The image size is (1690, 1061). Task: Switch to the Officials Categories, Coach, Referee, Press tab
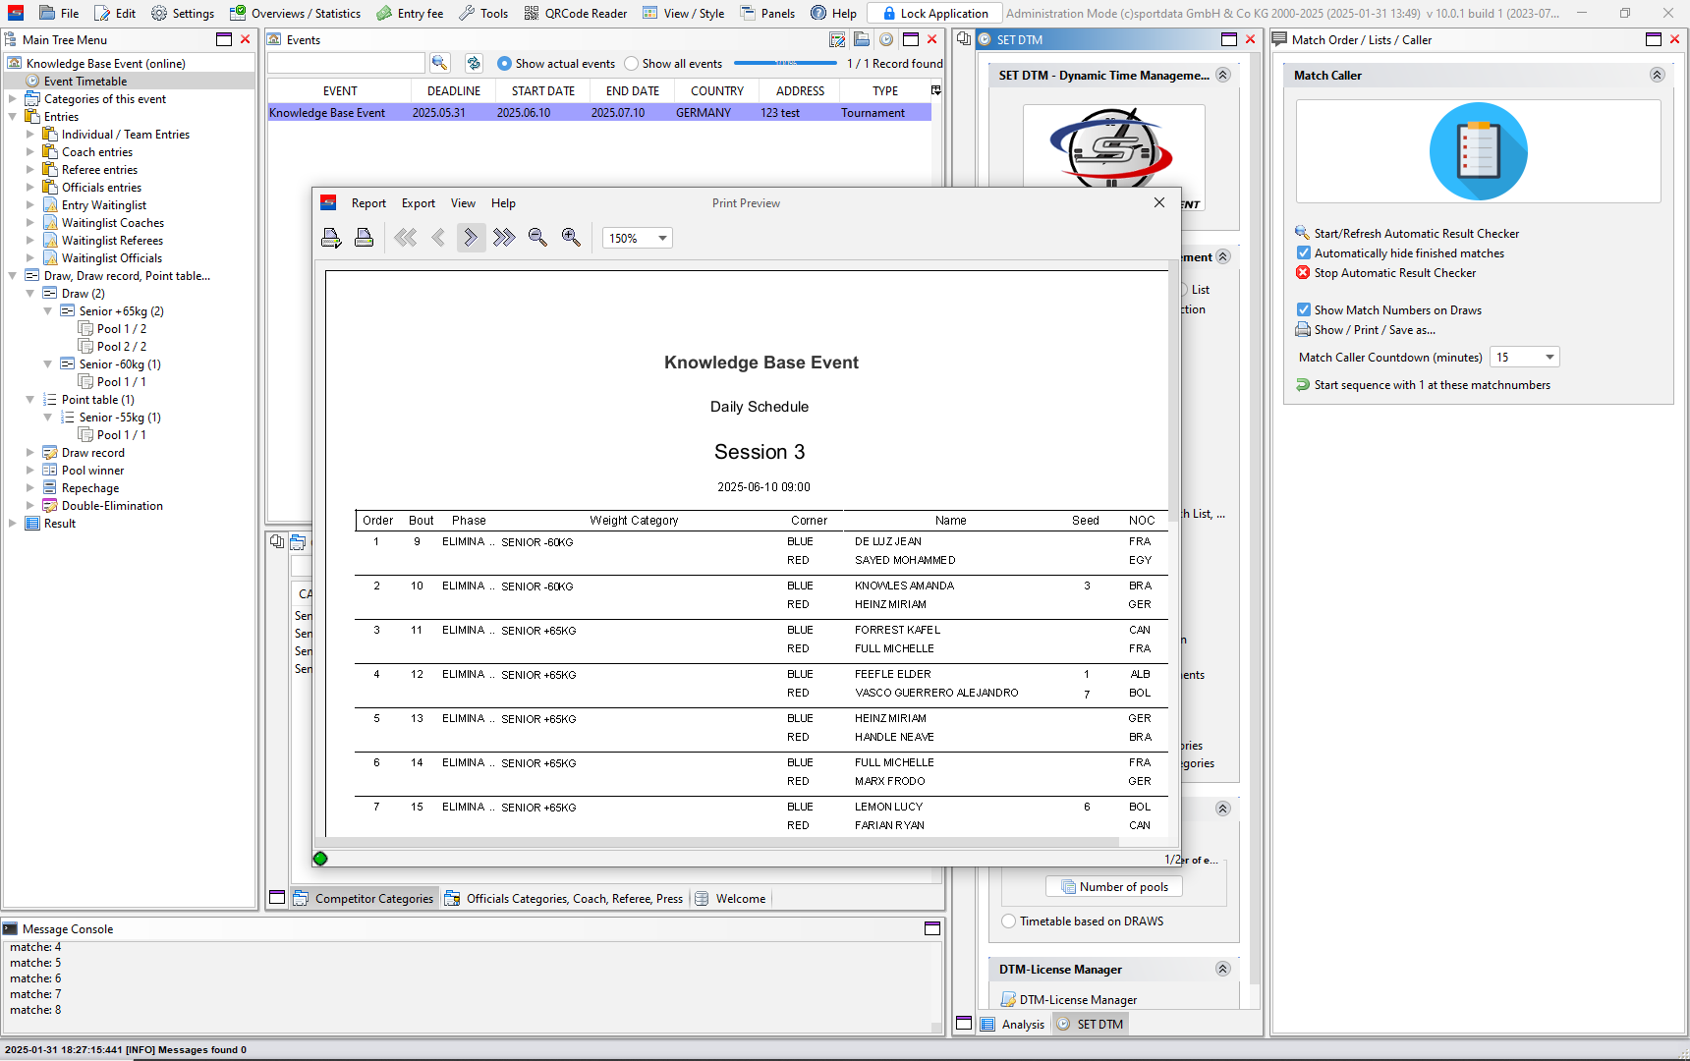pos(564,898)
